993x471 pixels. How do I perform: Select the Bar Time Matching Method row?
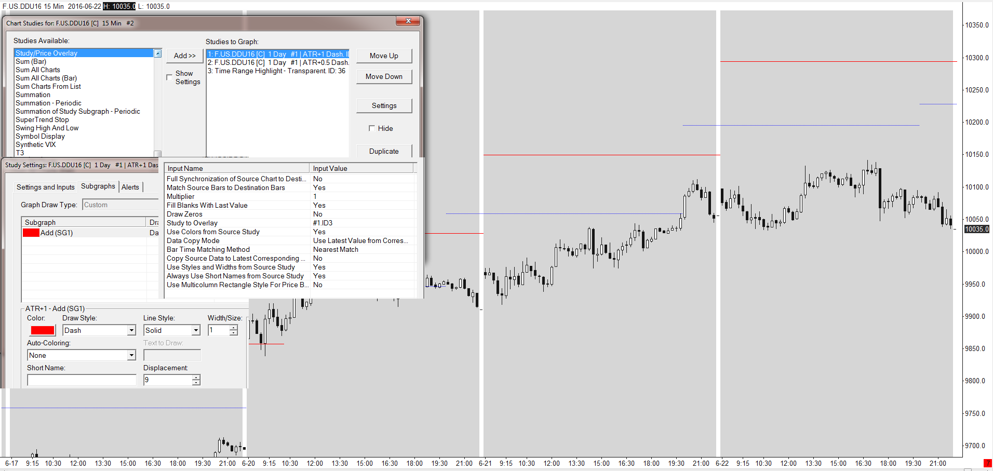click(290, 249)
